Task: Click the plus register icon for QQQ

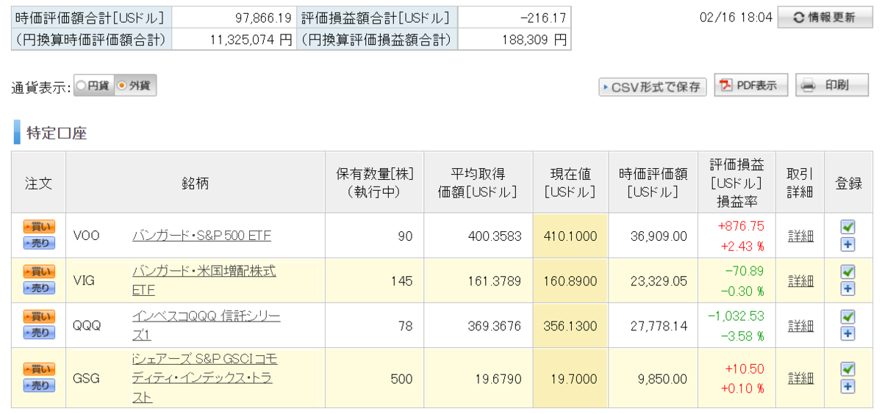Action: (x=847, y=334)
